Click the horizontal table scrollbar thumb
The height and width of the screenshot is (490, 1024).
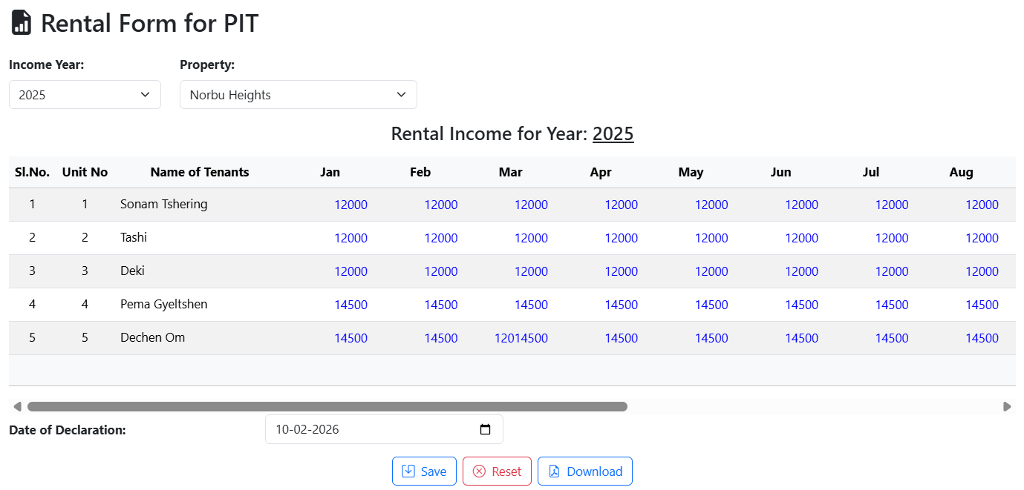point(327,406)
